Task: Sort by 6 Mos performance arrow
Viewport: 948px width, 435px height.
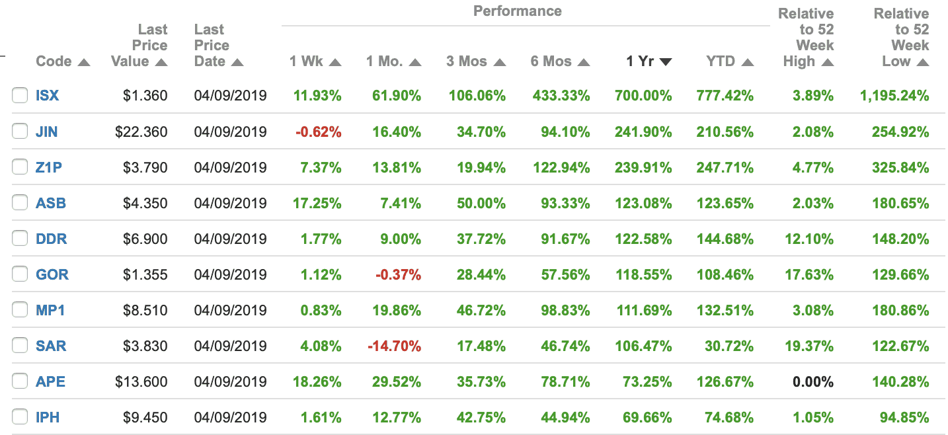Action: coord(584,62)
